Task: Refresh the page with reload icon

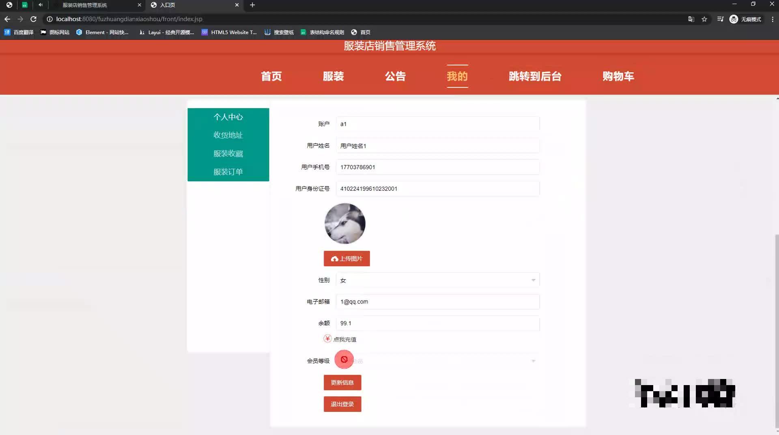Action: [x=34, y=19]
